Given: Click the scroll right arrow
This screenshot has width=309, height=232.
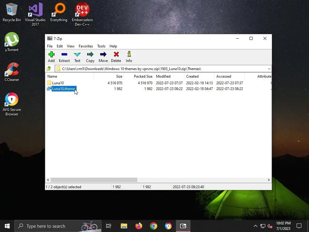Looking at the screenshot, I should (x=269, y=180).
